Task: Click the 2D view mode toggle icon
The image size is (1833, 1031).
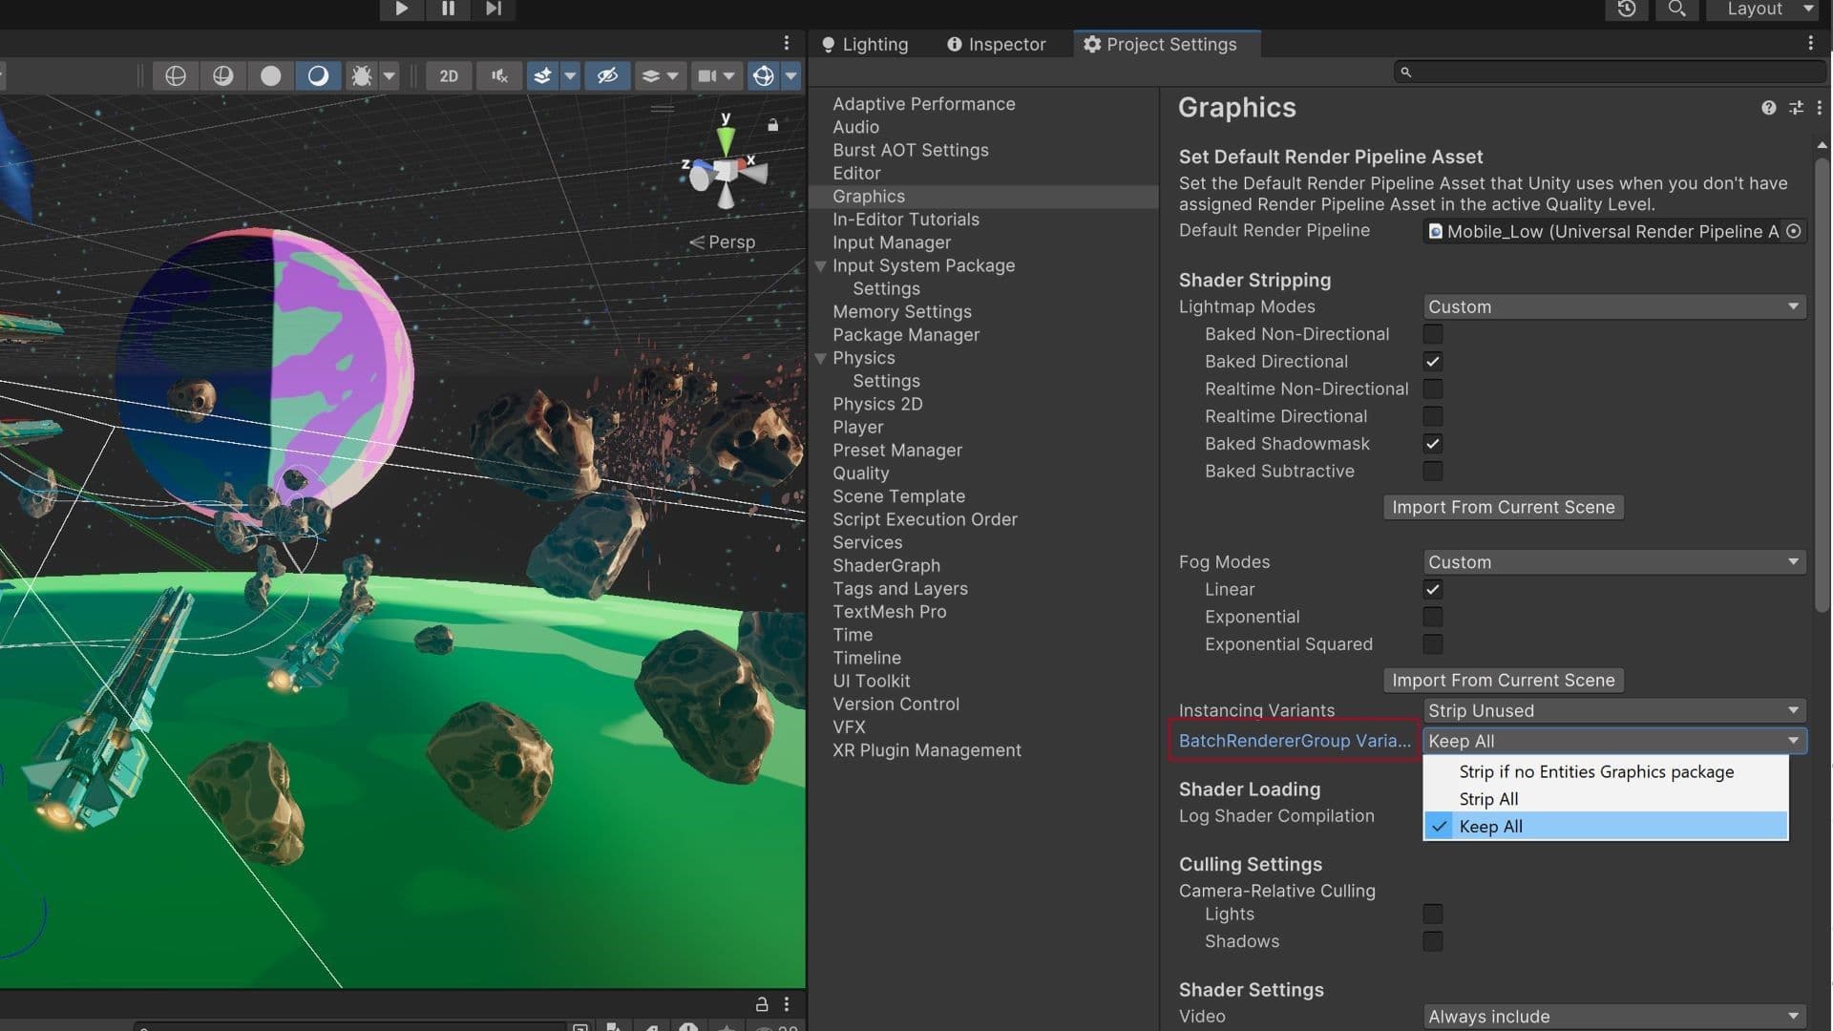Action: (447, 74)
